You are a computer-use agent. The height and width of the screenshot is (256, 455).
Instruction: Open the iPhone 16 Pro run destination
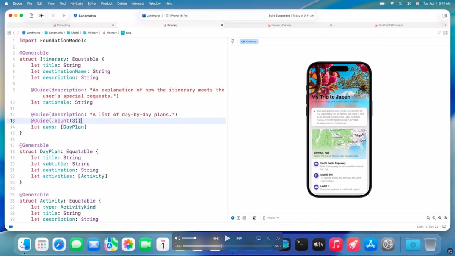click(x=177, y=16)
